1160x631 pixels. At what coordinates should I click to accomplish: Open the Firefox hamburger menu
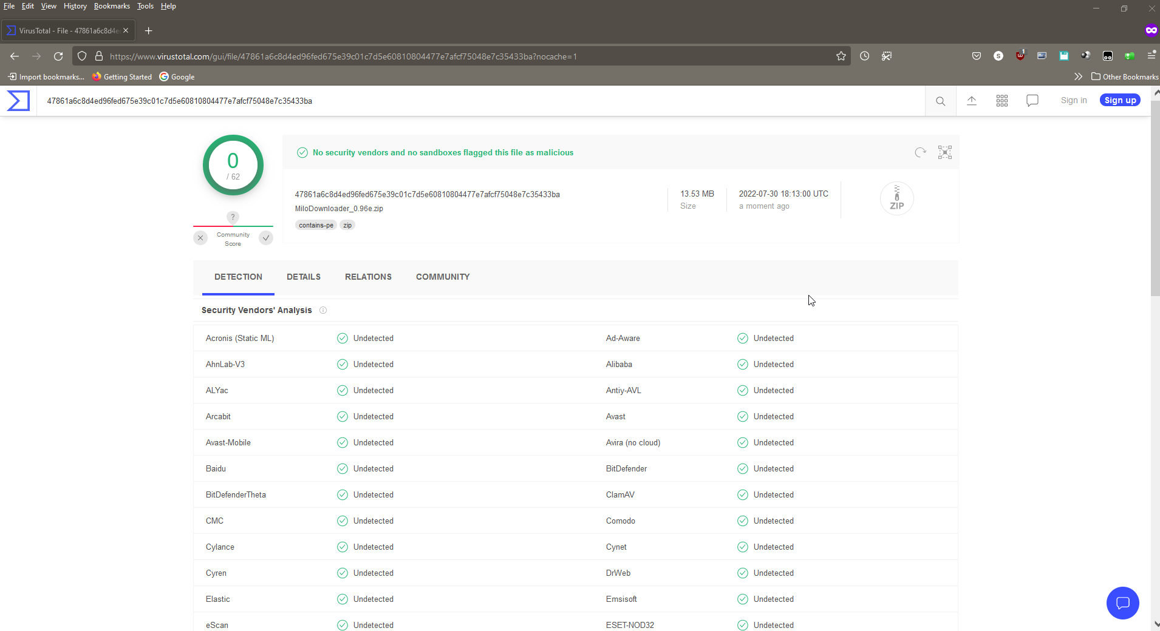(1151, 56)
